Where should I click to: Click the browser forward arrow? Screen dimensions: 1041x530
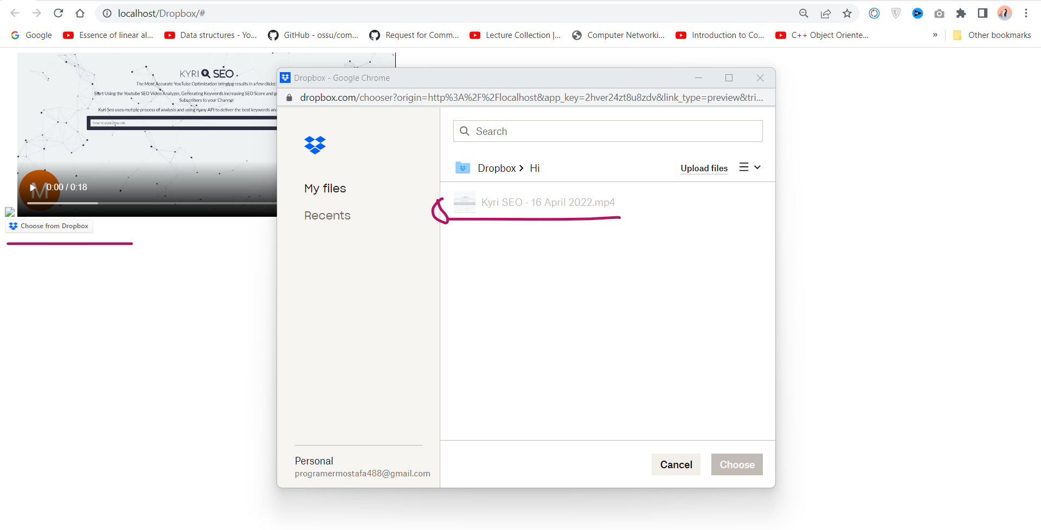point(37,13)
